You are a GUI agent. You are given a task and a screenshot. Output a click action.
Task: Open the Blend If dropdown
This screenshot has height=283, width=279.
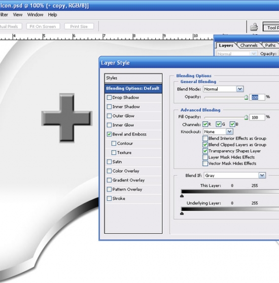[x=235, y=175]
